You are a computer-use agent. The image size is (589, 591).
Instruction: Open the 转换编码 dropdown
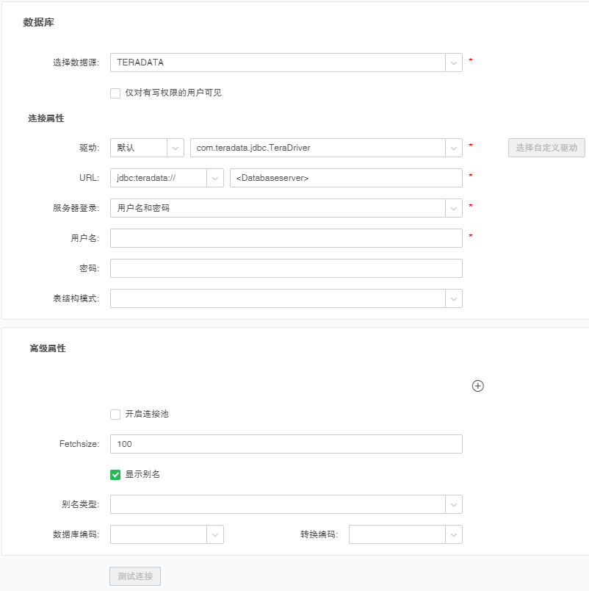click(454, 534)
